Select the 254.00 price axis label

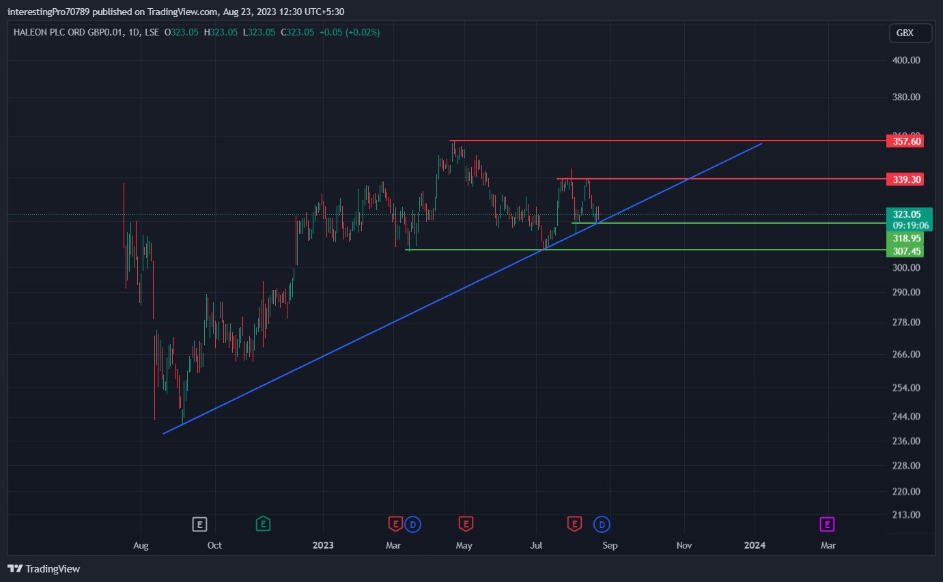pyautogui.click(x=907, y=388)
